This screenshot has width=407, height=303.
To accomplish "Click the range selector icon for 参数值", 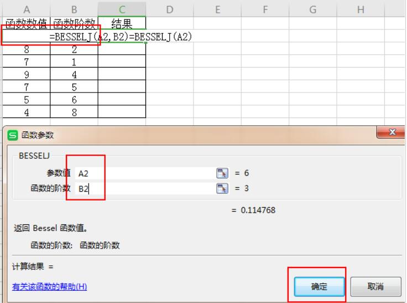I will pos(222,173).
